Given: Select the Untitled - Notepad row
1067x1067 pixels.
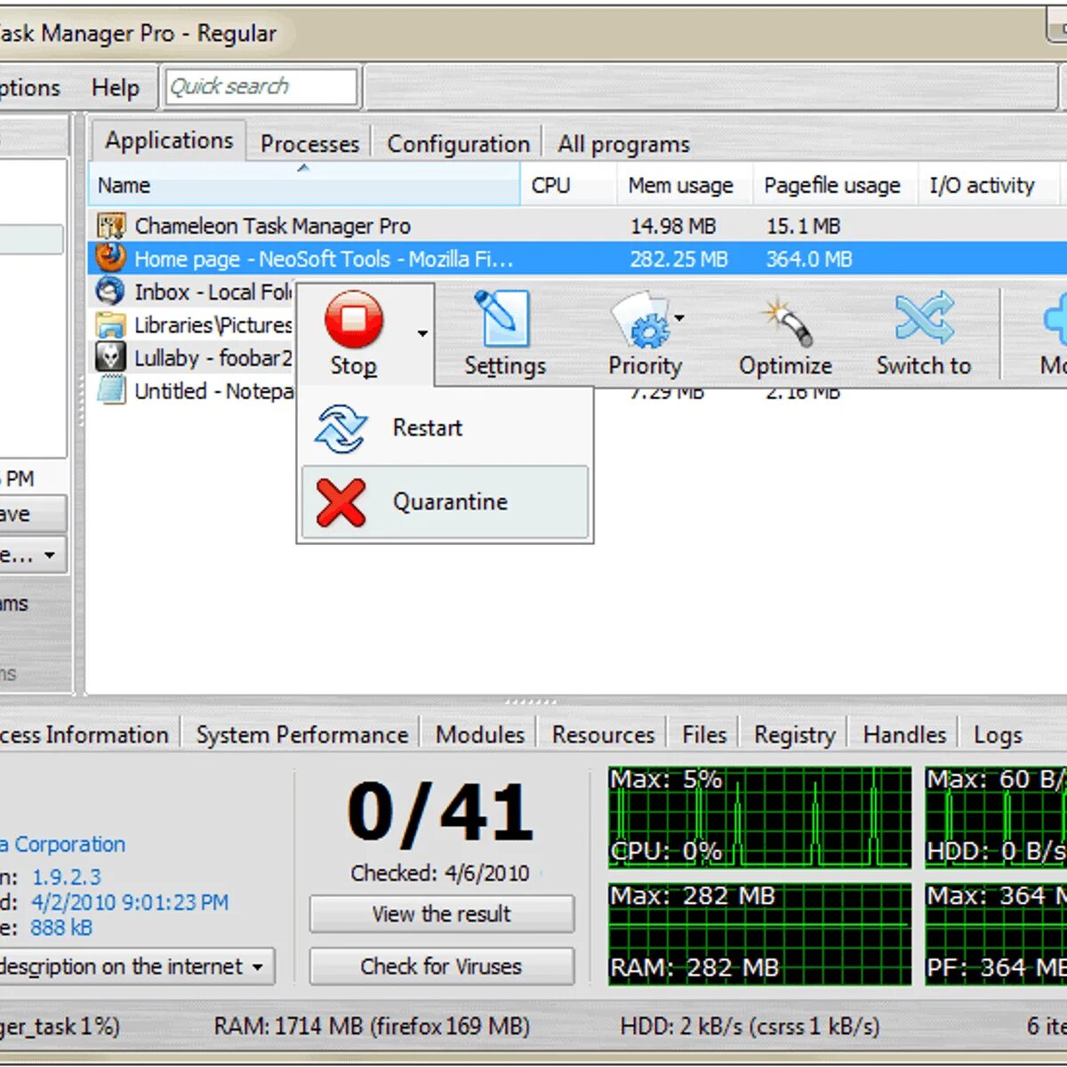Looking at the screenshot, I should [x=193, y=390].
